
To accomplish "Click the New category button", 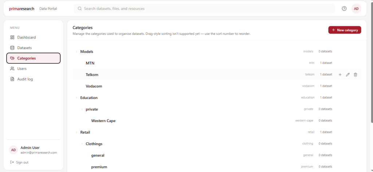I will click(345, 30).
